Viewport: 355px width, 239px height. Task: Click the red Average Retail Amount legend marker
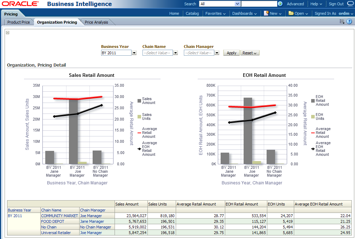139,133
